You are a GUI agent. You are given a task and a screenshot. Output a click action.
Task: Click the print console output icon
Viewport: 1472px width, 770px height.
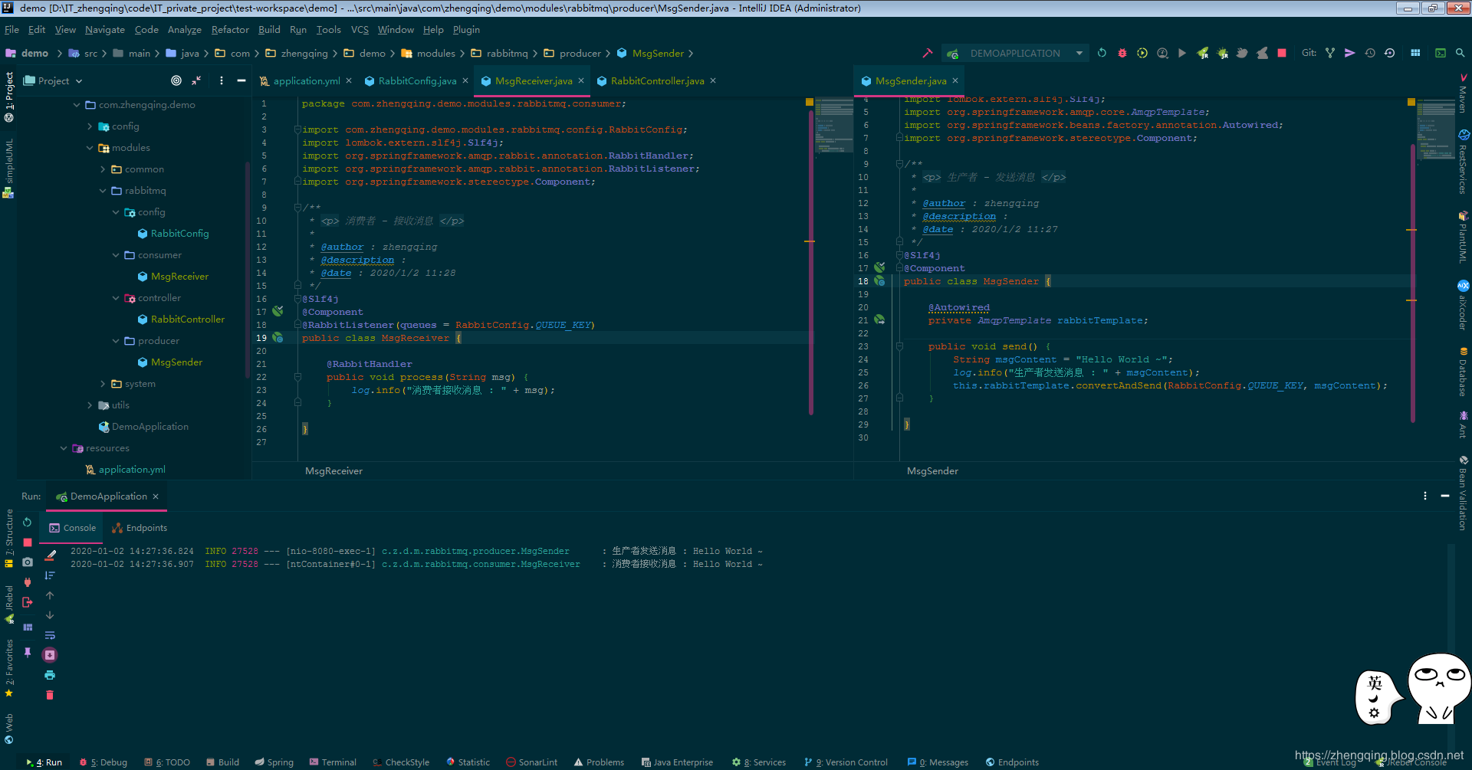(x=50, y=675)
